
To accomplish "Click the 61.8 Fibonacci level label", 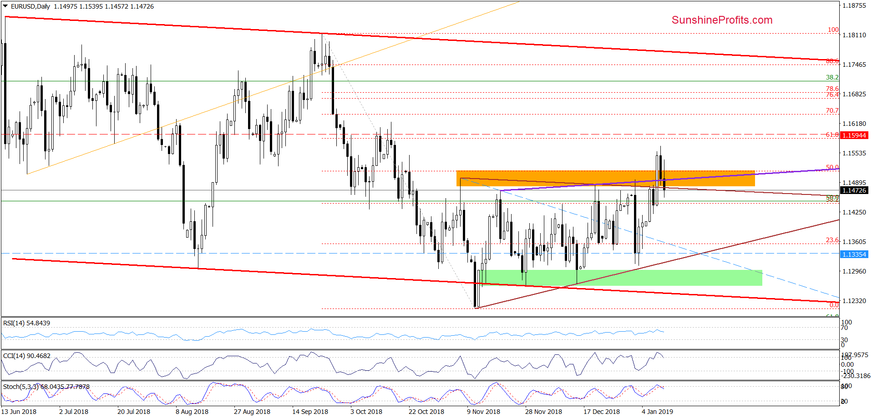I will [x=832, y=134].
